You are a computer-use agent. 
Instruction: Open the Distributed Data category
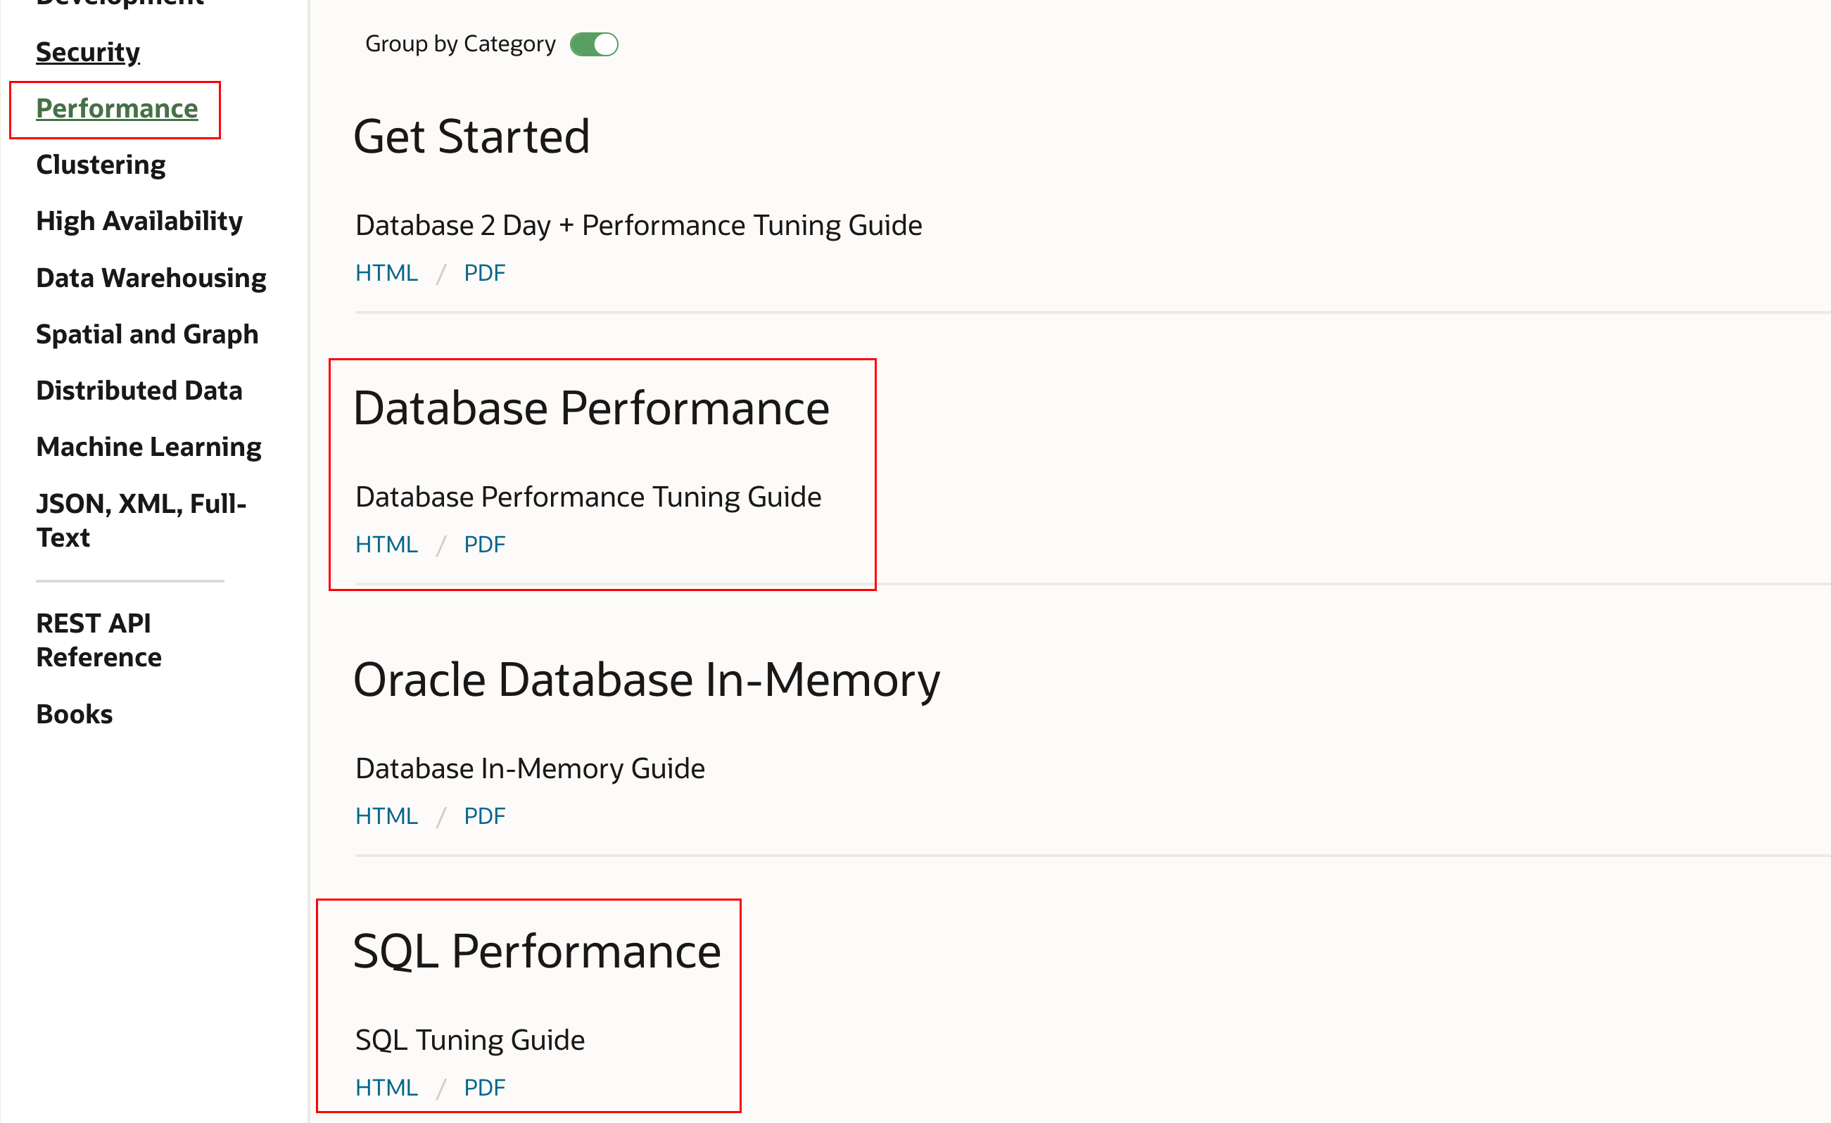point(139,391)
